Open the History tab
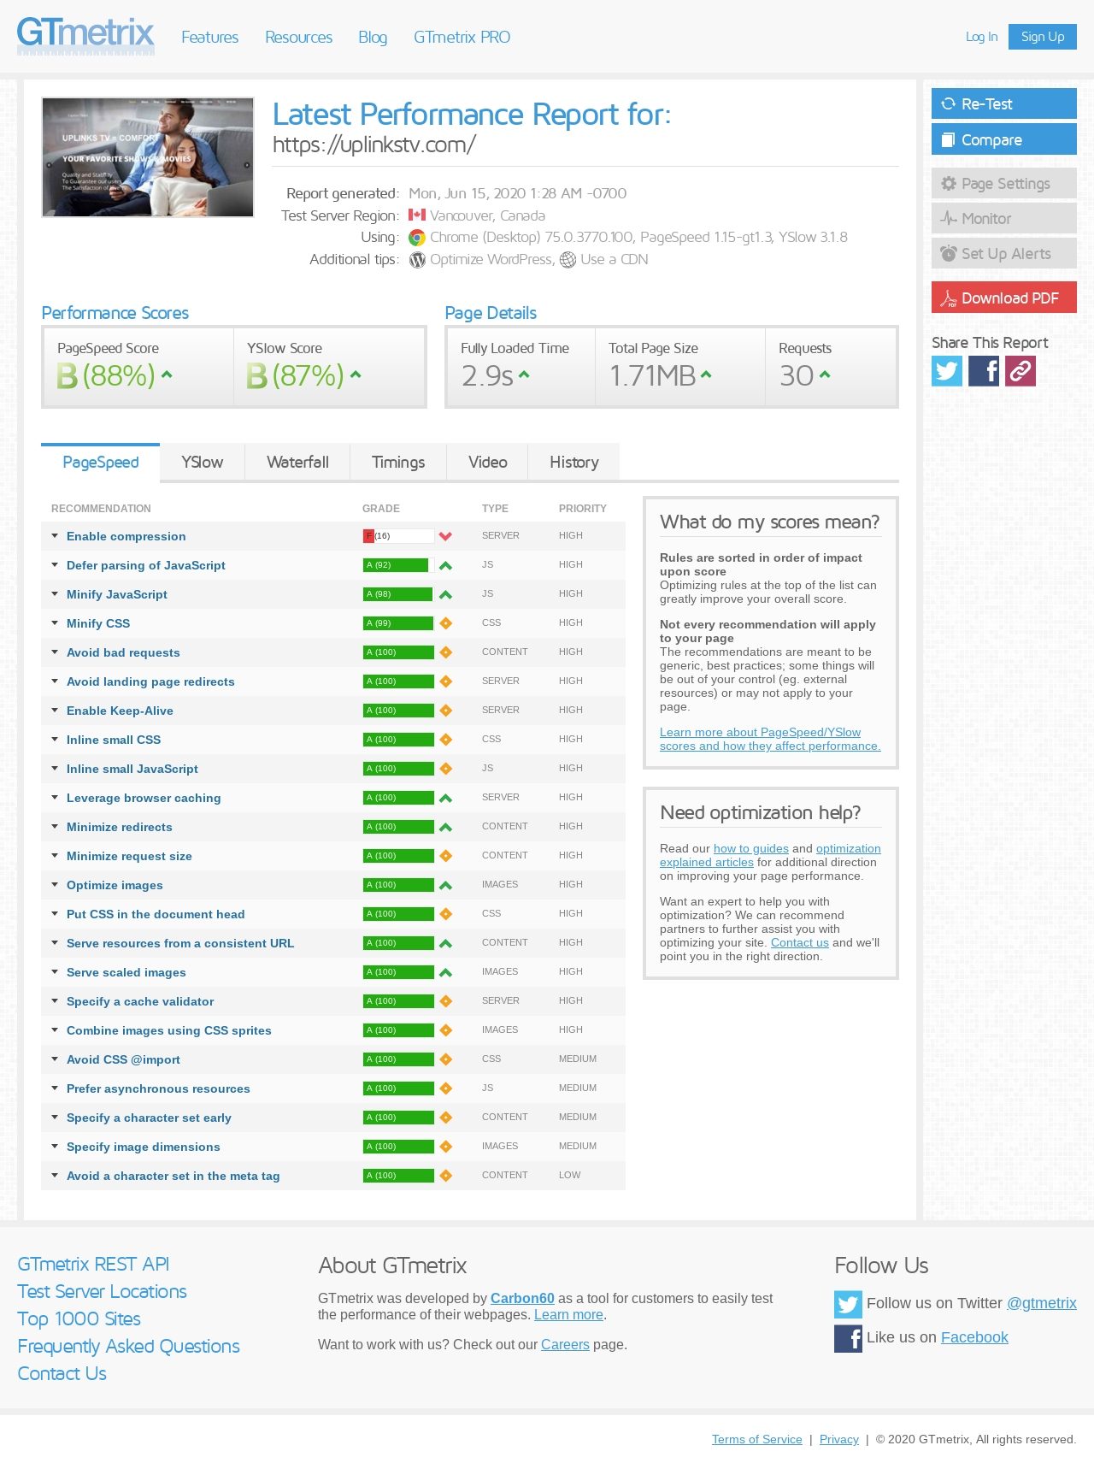Image resolution: width=1094 pixels, height=1463 pixels. (574, 463)
